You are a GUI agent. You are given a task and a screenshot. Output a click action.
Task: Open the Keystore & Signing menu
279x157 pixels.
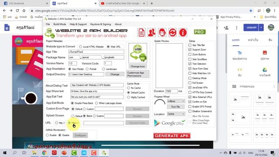click(101, 24)
